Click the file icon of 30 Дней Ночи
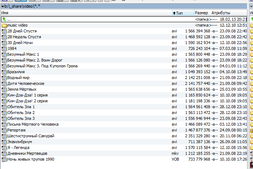Screen dimensions: 253x169 (x=4, y=43)
